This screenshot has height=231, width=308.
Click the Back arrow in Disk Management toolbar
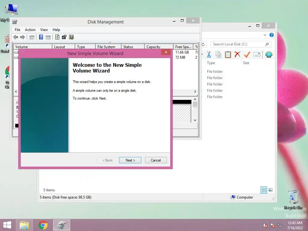point(16,37)
